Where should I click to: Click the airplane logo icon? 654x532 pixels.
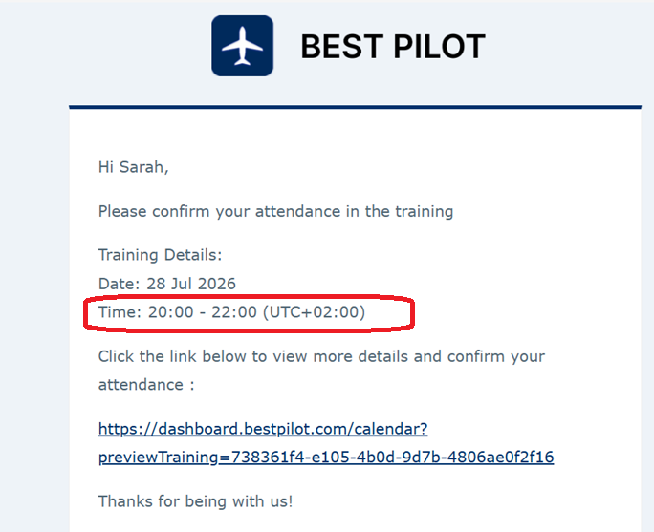242,46
